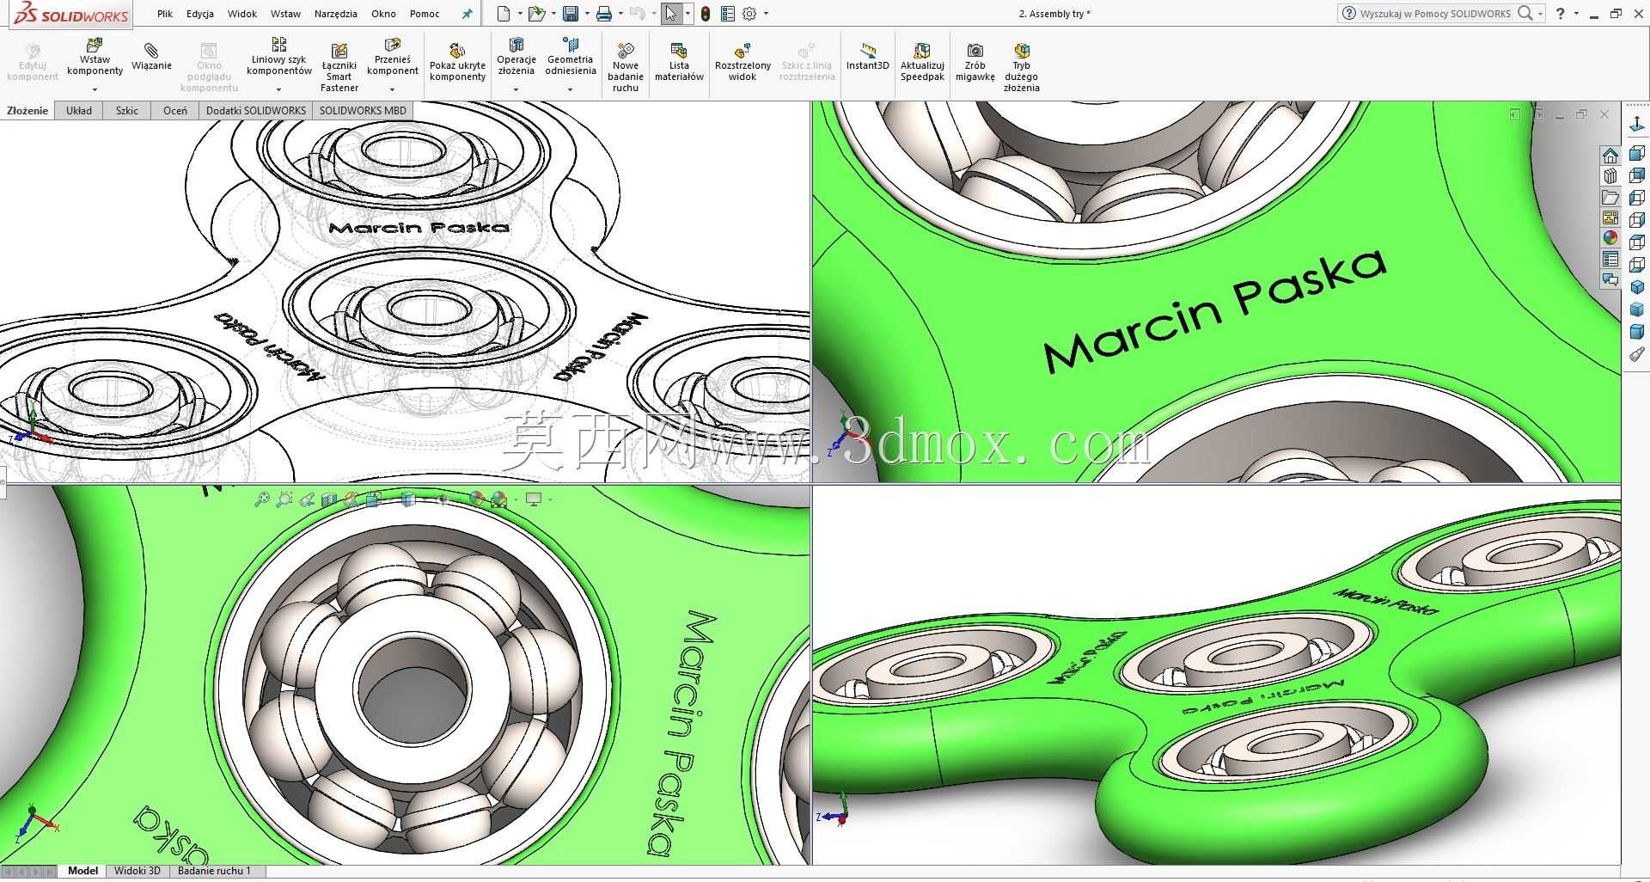The image size is (1650, 882).
Task: Expand Geometria odniesienia dropdown arrow
Action: click(570, 89)
